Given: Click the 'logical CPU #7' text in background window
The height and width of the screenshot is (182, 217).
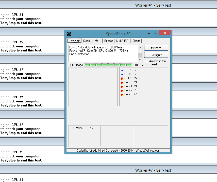Looking at the screenshot, I should pos(12,180).
